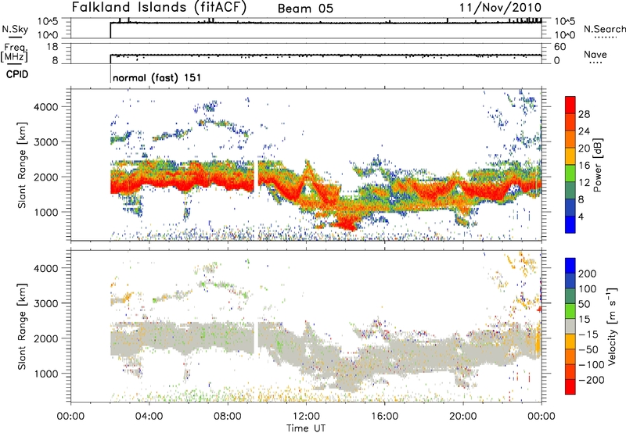Click the "Falkland Islands (fitACF)" plot title

(x=159, y=7)
